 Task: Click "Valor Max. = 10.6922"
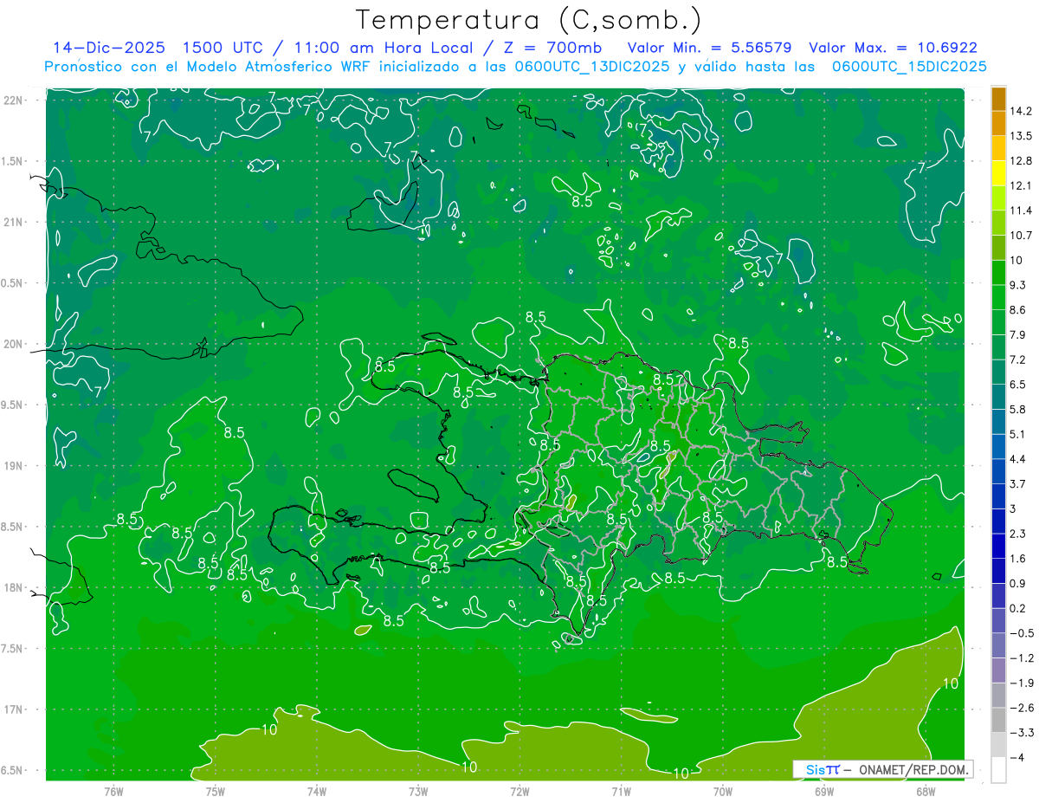894,48
